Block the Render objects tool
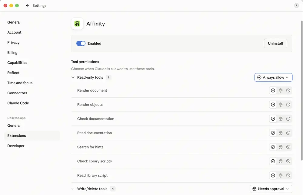This screenshot has width=303, height=195. click(x=288, y=105)
